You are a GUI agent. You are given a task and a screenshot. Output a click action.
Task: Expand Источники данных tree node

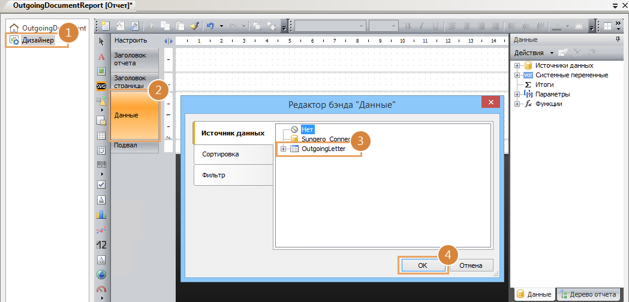tap(517, 65)
